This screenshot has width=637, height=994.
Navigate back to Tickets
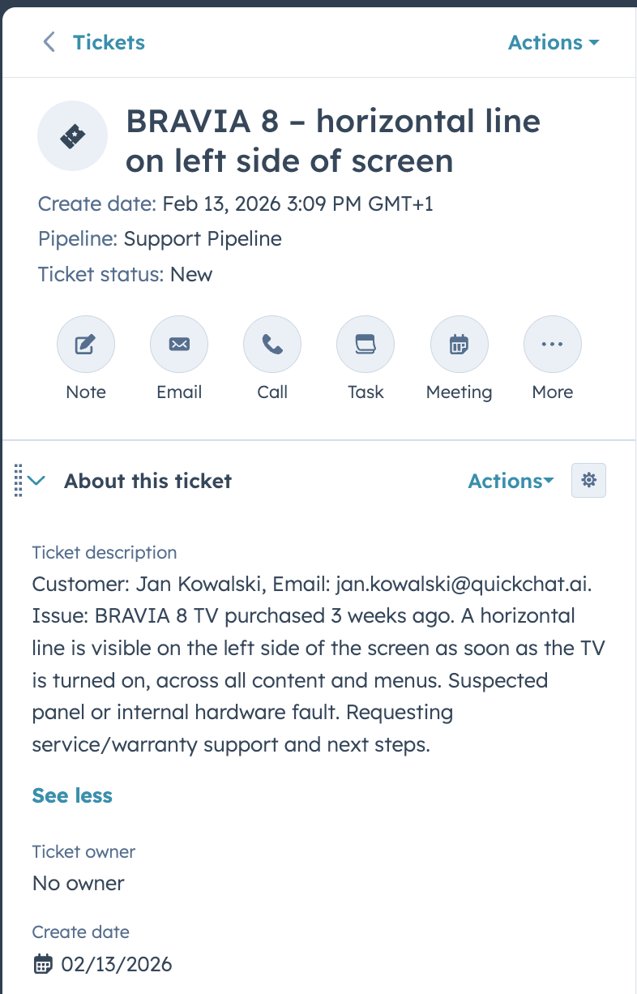(109, 42)
